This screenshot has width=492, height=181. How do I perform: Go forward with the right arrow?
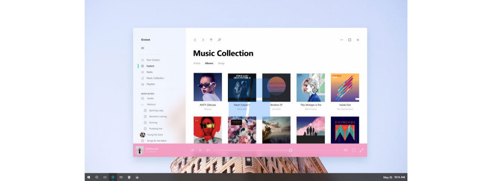(203, 40)
